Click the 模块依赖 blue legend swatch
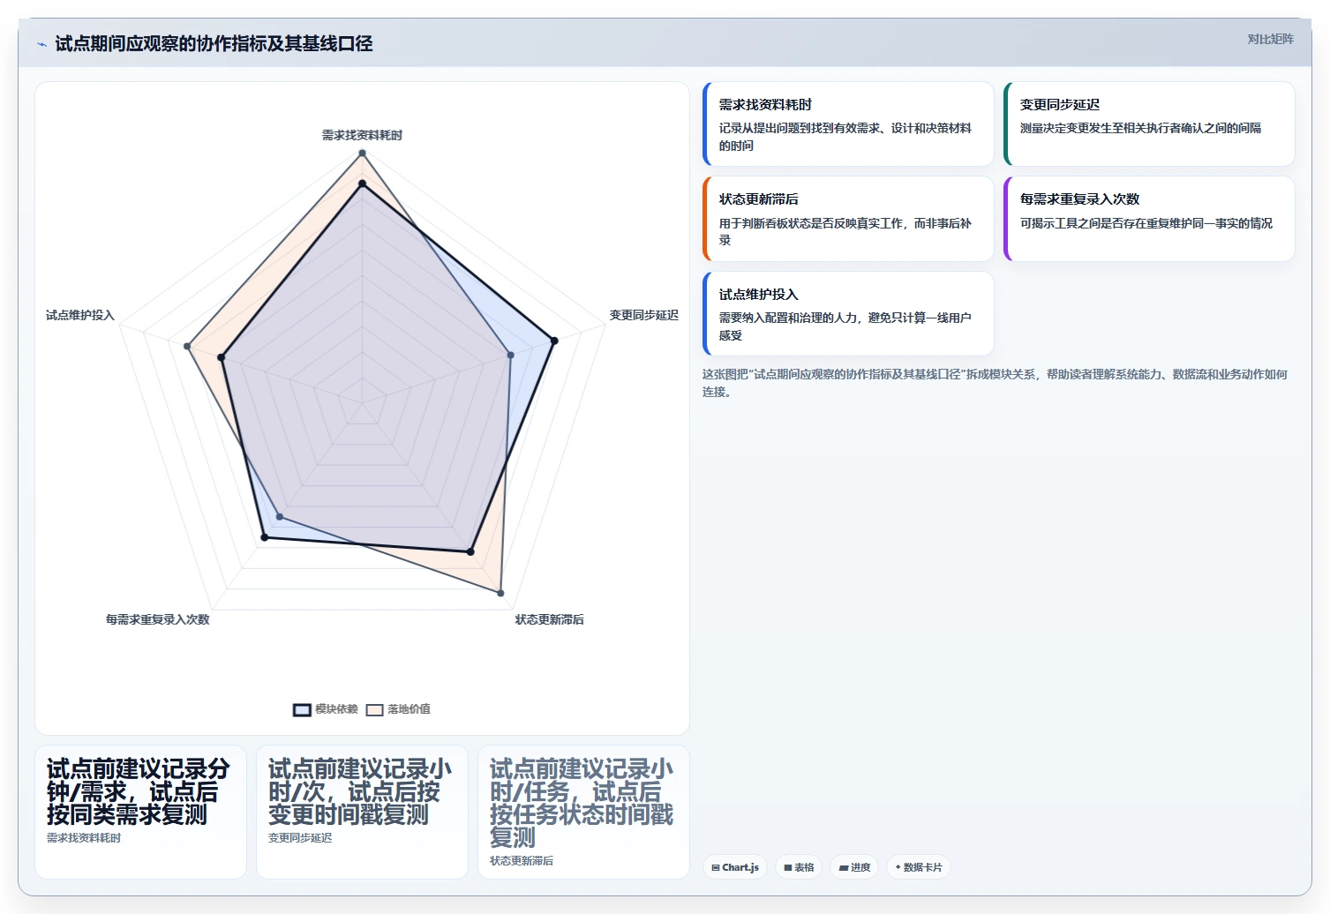 point(302,710)
